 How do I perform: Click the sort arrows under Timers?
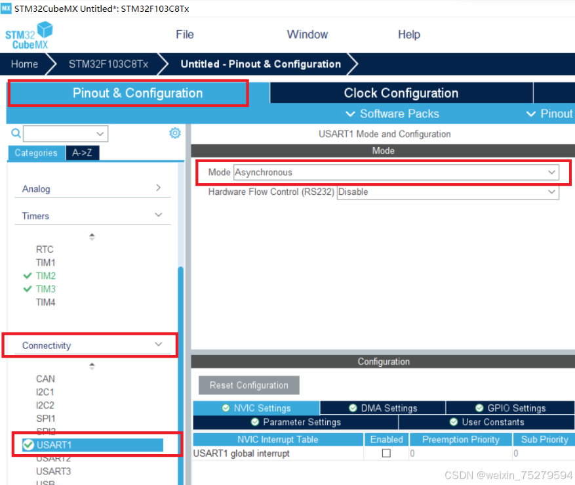click(x=92, y=237)
